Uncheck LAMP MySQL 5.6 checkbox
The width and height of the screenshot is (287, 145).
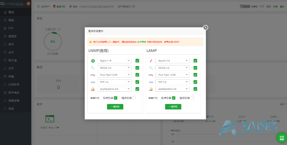coord(195,68)
